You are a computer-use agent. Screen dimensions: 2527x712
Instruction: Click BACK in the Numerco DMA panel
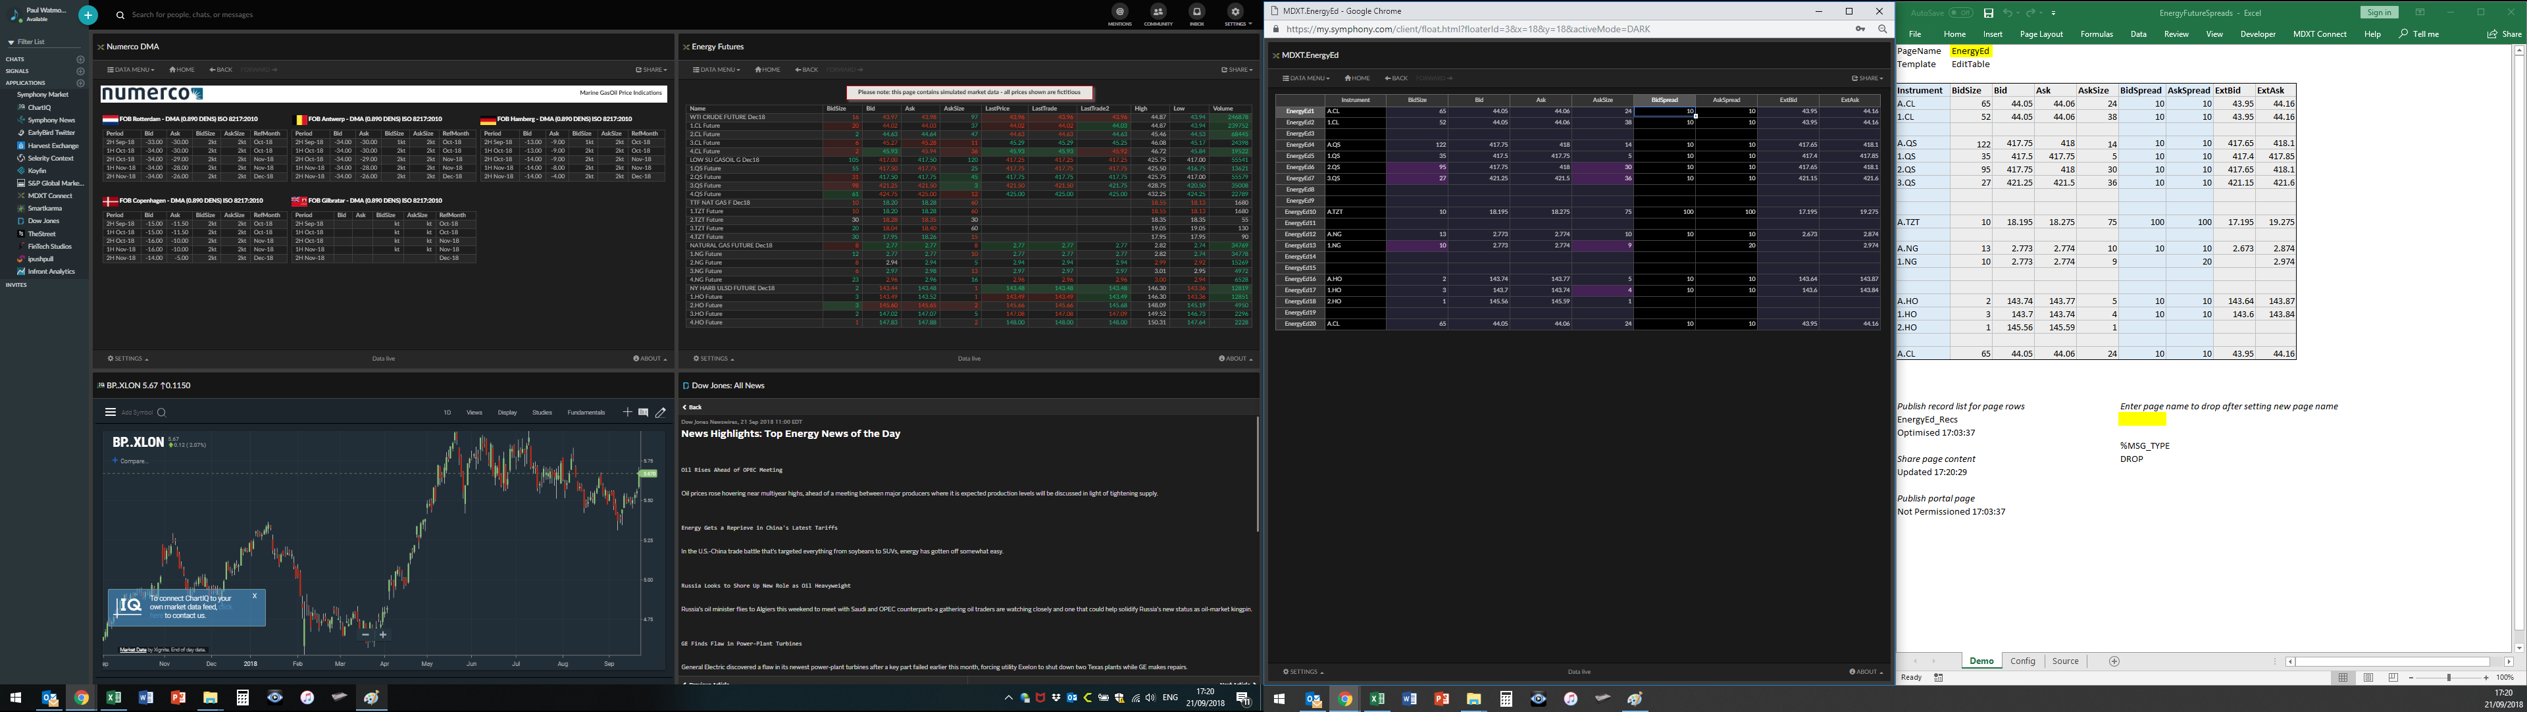coord(220,70)
